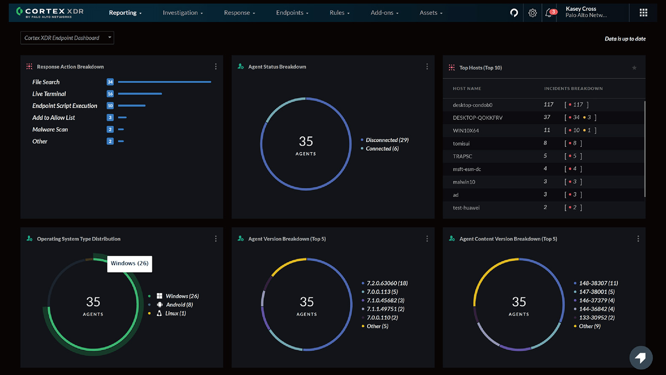
Task: Click the Cortex XDR logo
Action: point(50,13)
